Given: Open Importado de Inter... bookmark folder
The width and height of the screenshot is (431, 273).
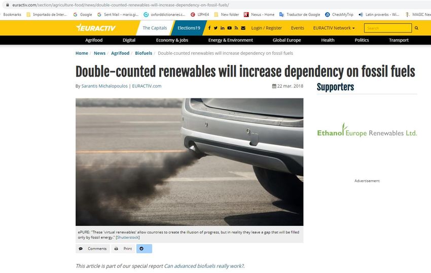Looking at the screenshot, I should [x=47, y=15].
